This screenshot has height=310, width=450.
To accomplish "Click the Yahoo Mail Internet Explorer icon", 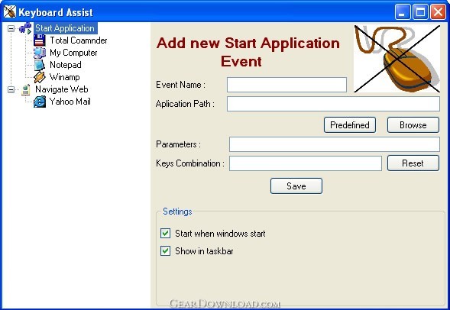I will [x=39, y=102].
